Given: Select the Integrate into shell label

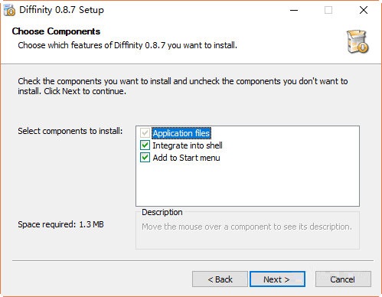Looking at the screenshot, I should (x=188, y=145).
